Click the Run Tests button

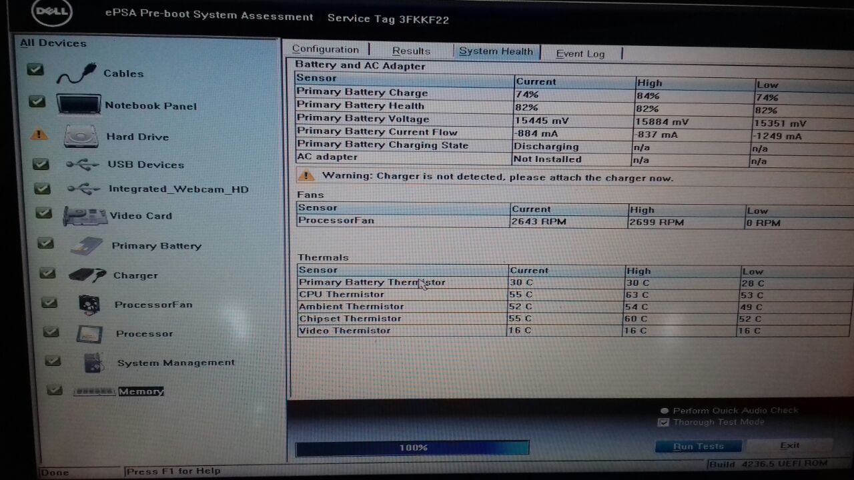point(699,446)
